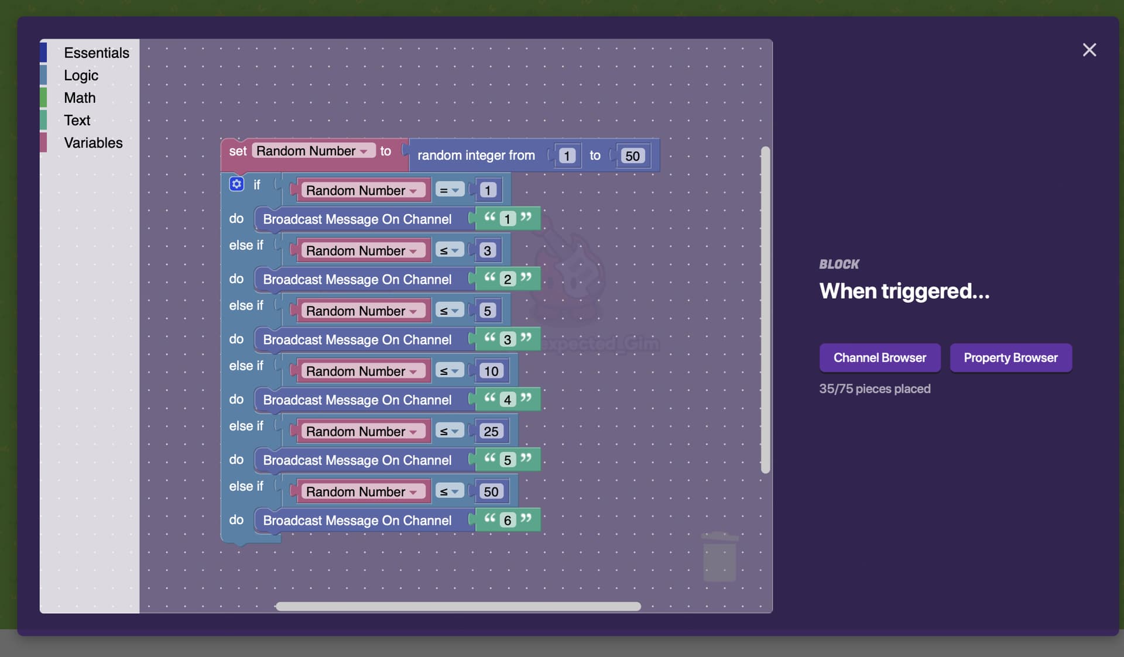Edit the random integer lower bound 1

tap(566, 156)
